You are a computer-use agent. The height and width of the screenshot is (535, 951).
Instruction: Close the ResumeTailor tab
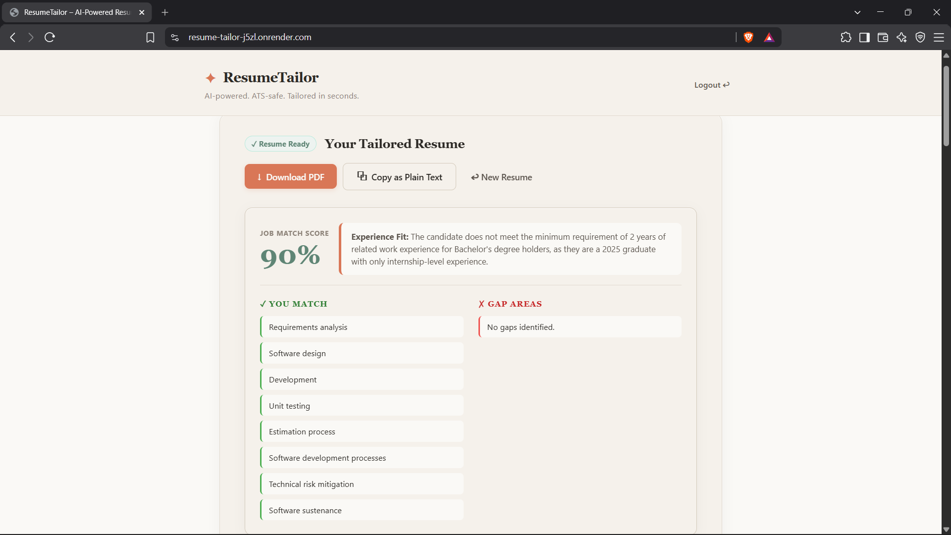142,12
